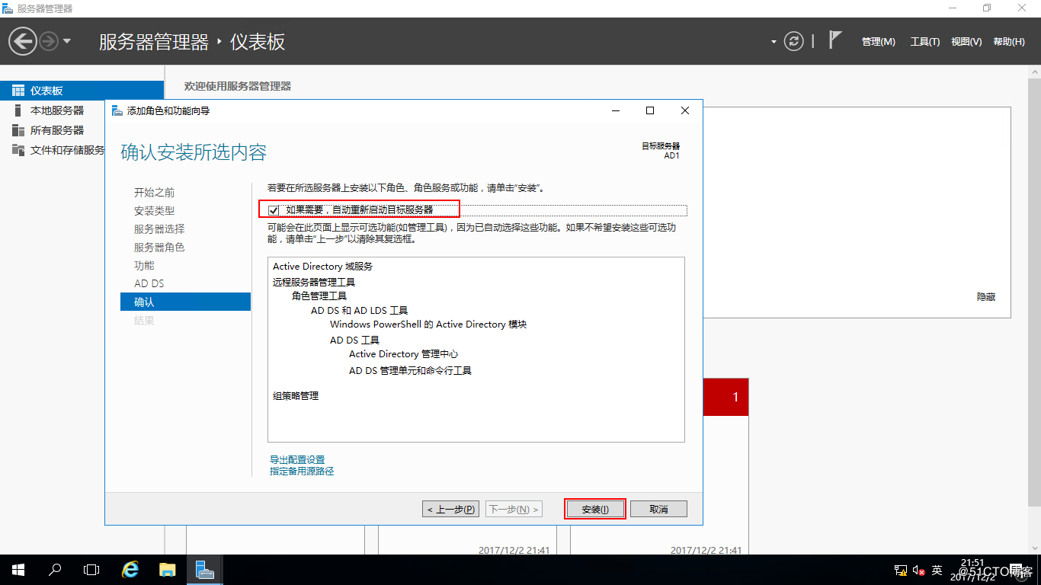Open the 管理(M) menu

point(878,42)
